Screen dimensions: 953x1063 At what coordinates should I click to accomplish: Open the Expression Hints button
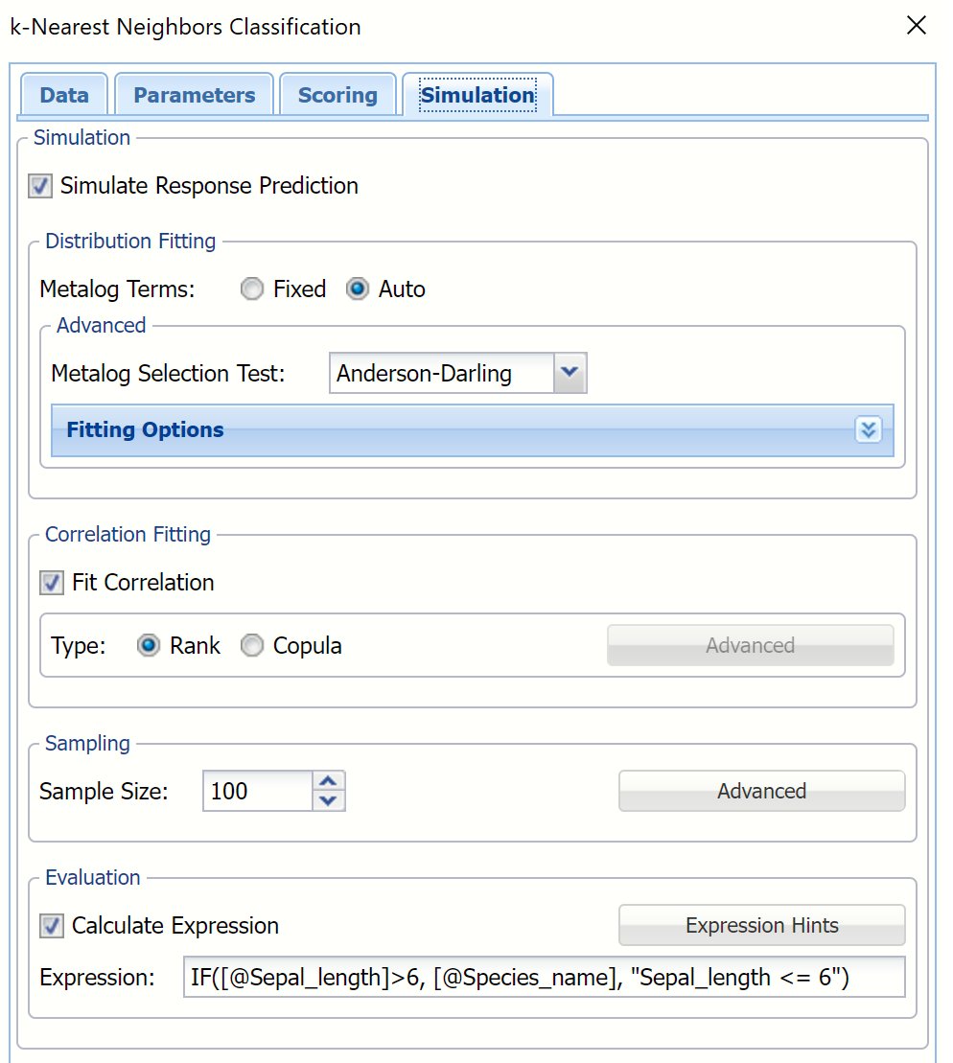pos(761,926)
